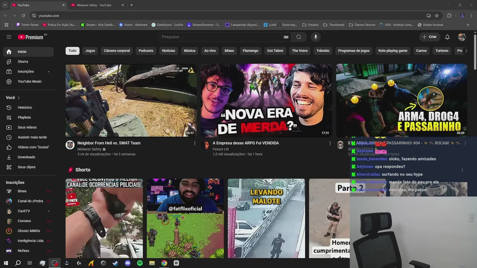
Task: Open CazéTV subscription channel
Action: [28, 211]
